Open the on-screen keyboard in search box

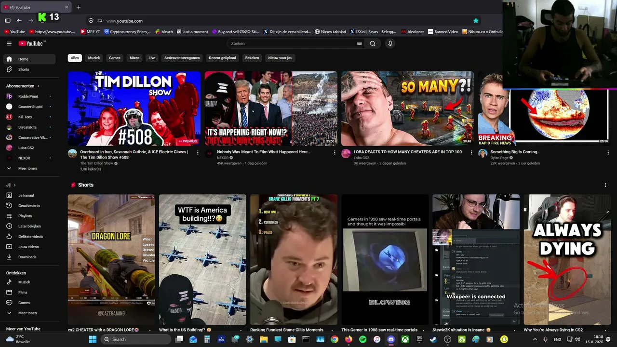click(x=359, y=43)
